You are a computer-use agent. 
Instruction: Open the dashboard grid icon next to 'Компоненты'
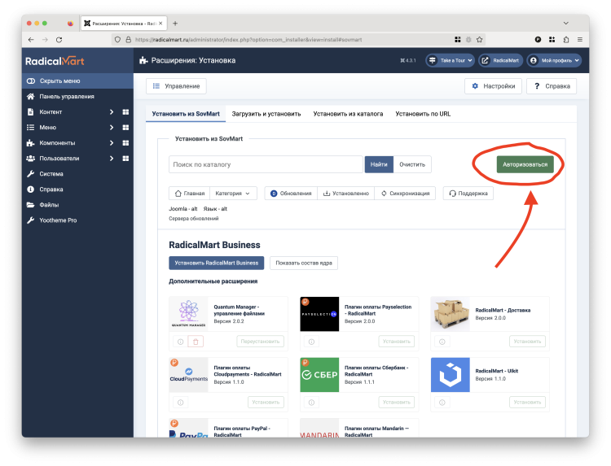[x=125, y=143]
